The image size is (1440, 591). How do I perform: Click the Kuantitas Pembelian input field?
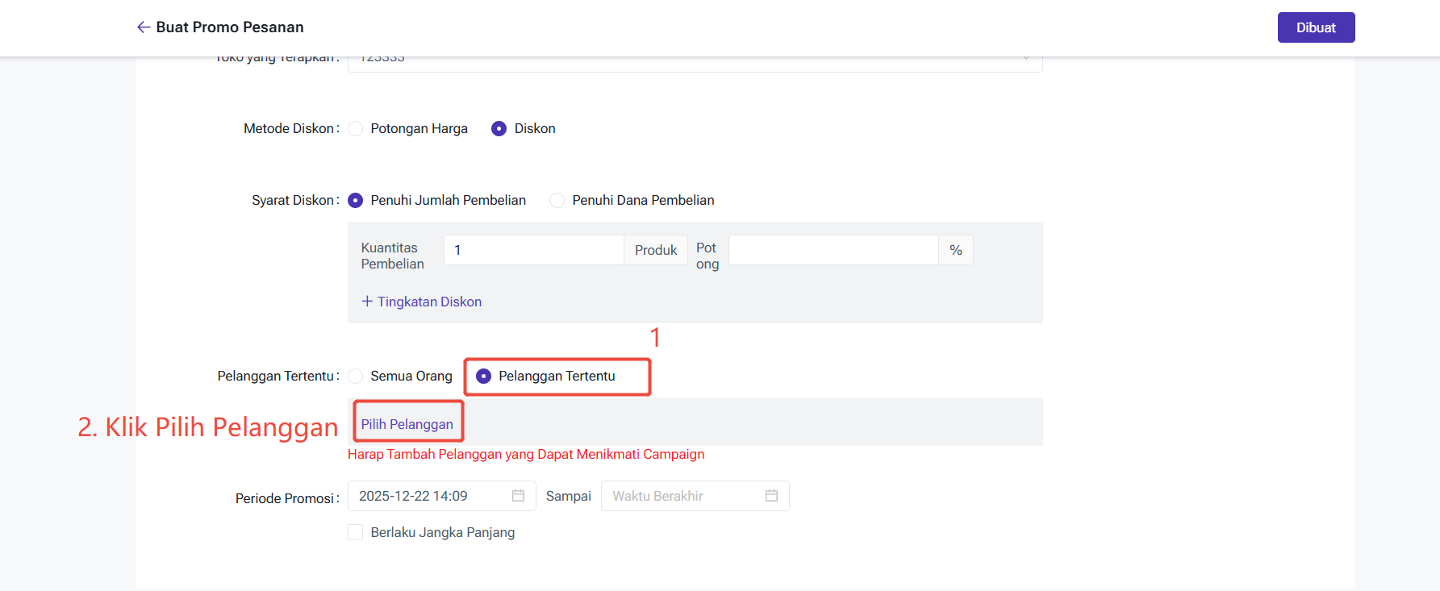click(533, 250)
